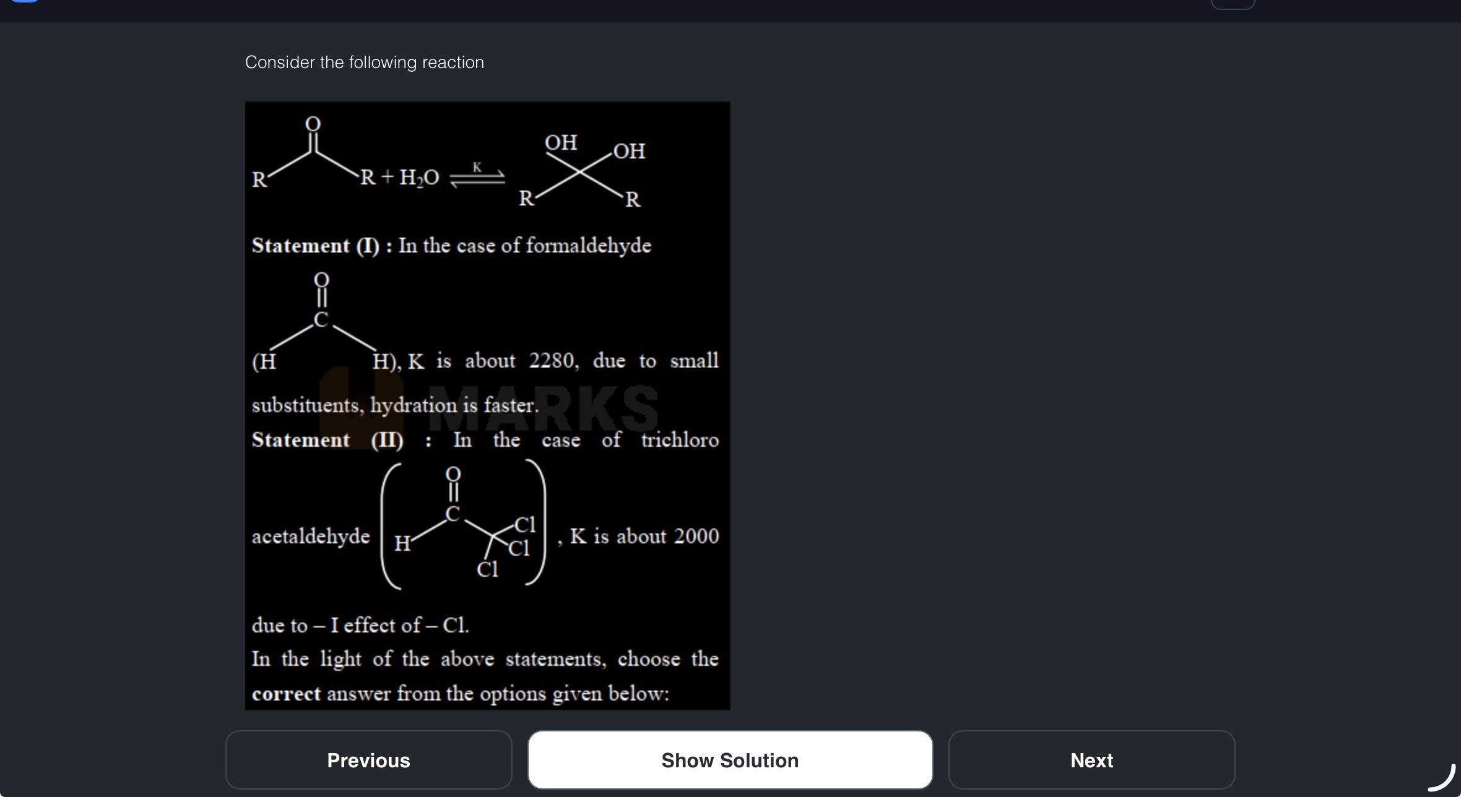Viewport: 1461px width, 797px height.
Task: Click the 'Consider the following reaction' heading
Action: click(364, 62)
